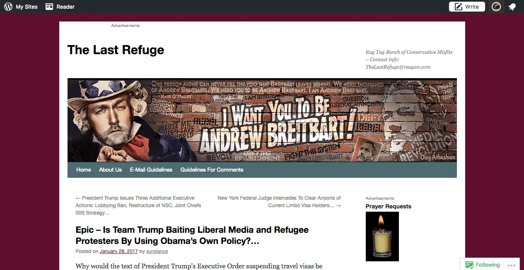Open the previous post about Executive Actions
Viewport: 524px width, 270px height.
pyautogui.click(x=138, y=205)
